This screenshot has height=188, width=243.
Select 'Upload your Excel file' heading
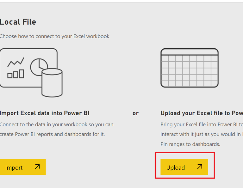(201, 113)
